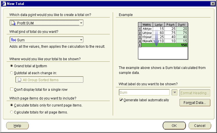The height and width of the screenshot is (133, 217).
Task: Close the New Total dialog window
Action: (x=213, y=3)
